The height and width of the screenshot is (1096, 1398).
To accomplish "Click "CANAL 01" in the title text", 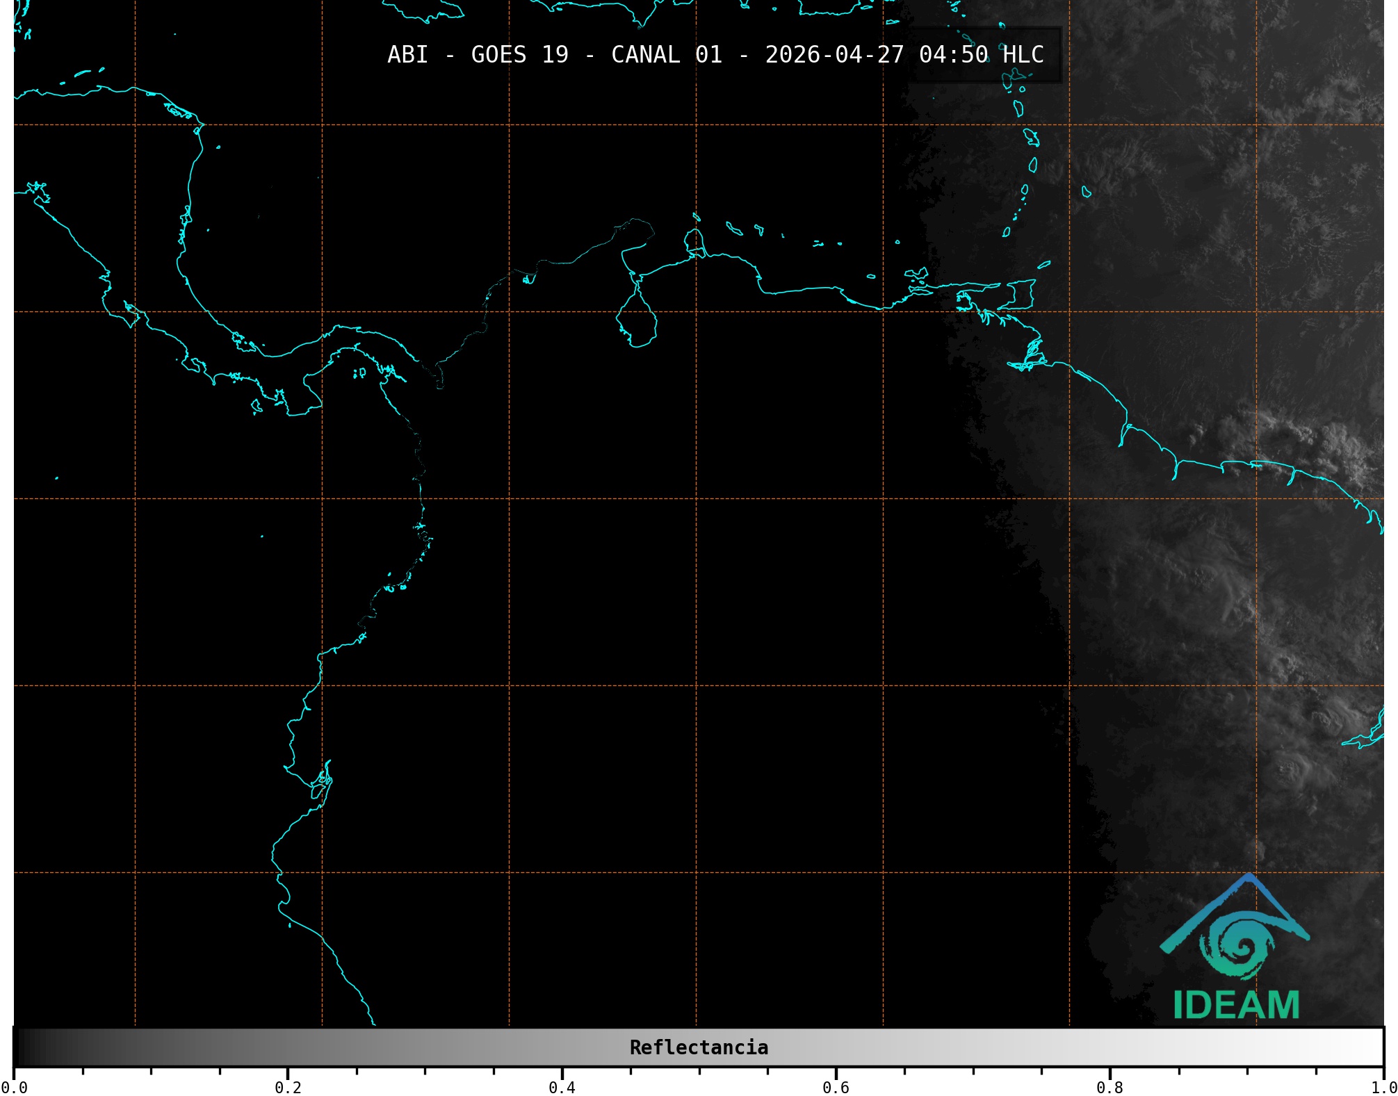I will pos(666,55).
